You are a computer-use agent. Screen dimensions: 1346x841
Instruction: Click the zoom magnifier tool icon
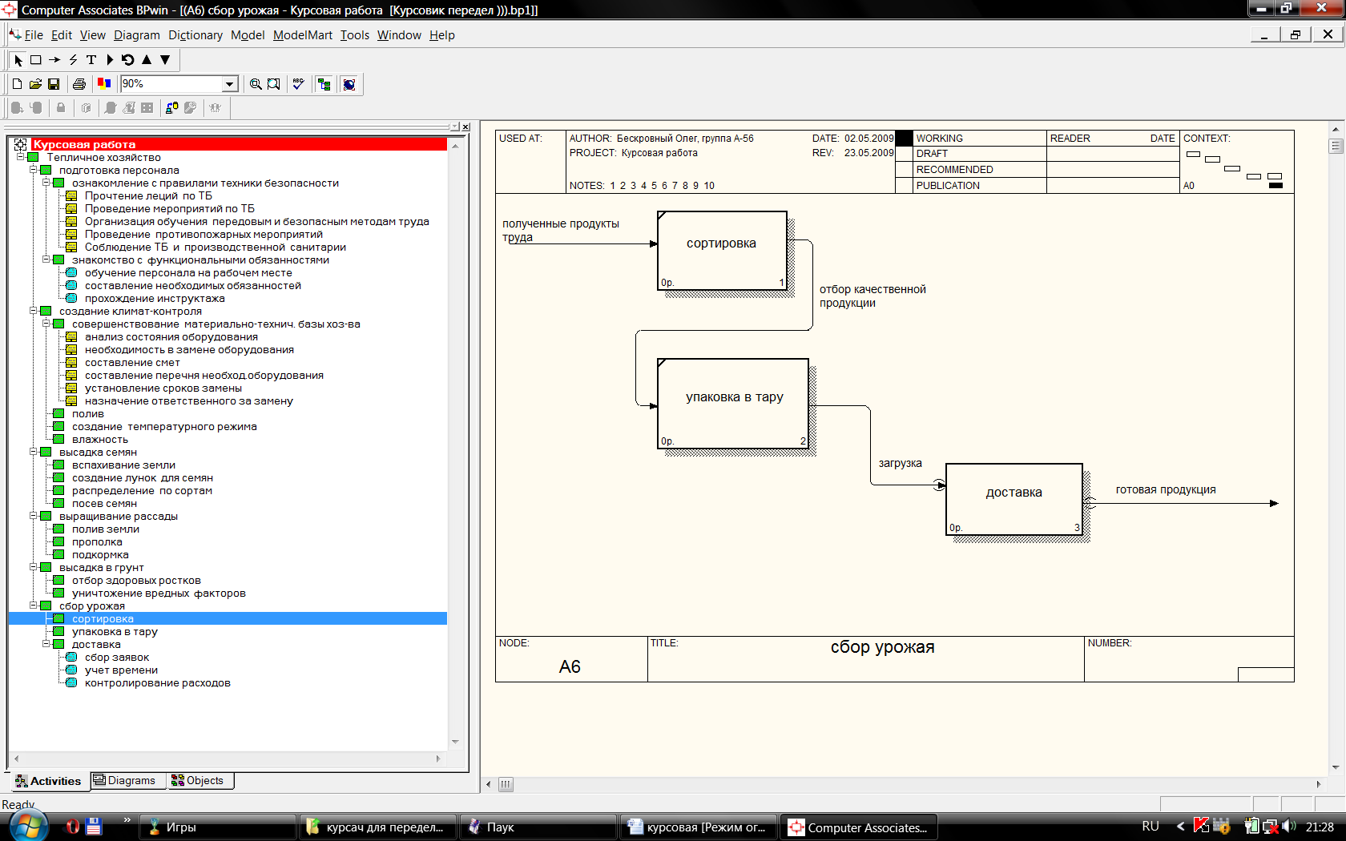pyautogui.click(x=256, y=84)
